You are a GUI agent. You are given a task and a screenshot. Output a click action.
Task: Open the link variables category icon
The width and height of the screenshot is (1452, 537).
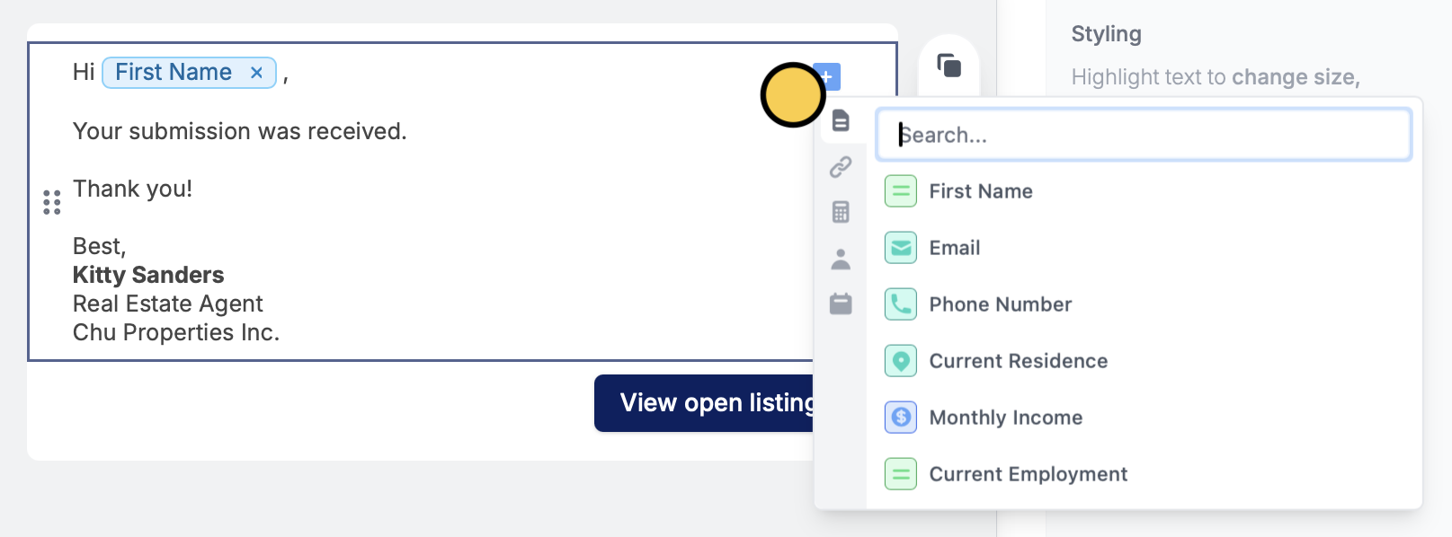(x=841, y=166)
